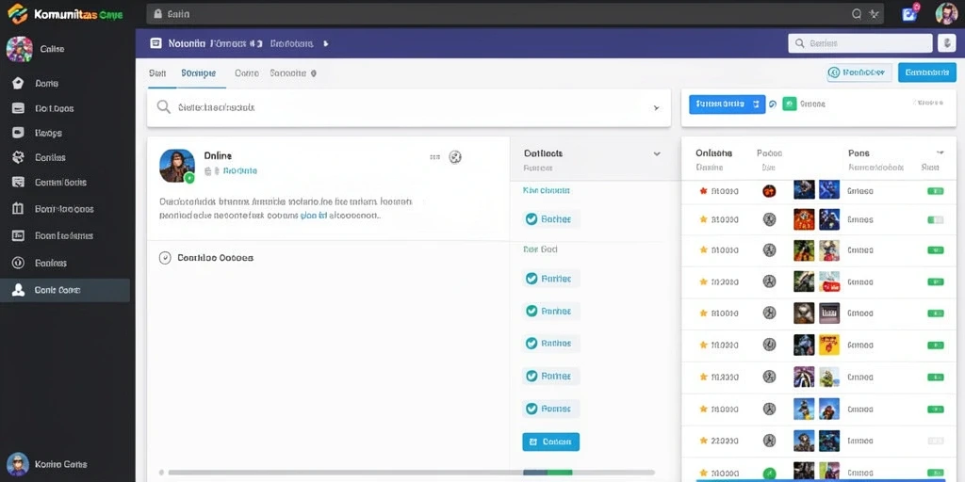Click the refresh icon beside the blue panel button
Screen dimensions: 965x482
point(773,104)
